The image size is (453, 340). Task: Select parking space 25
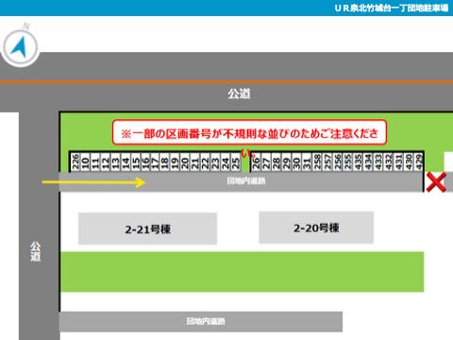236,161
